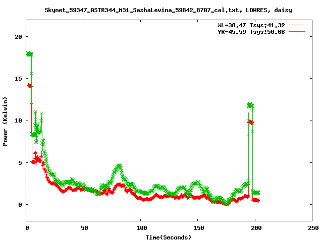
Task: Click the x-axis tick label '200'
Action: pyautogui.click(x=256, y=228)
